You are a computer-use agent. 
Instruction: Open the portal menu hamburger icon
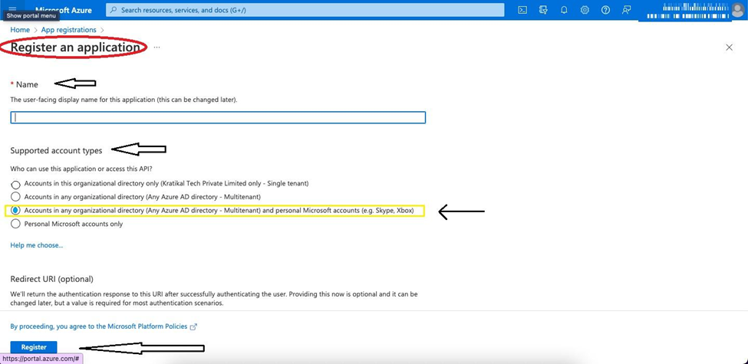pyautogui.click(x=12, y=8)
